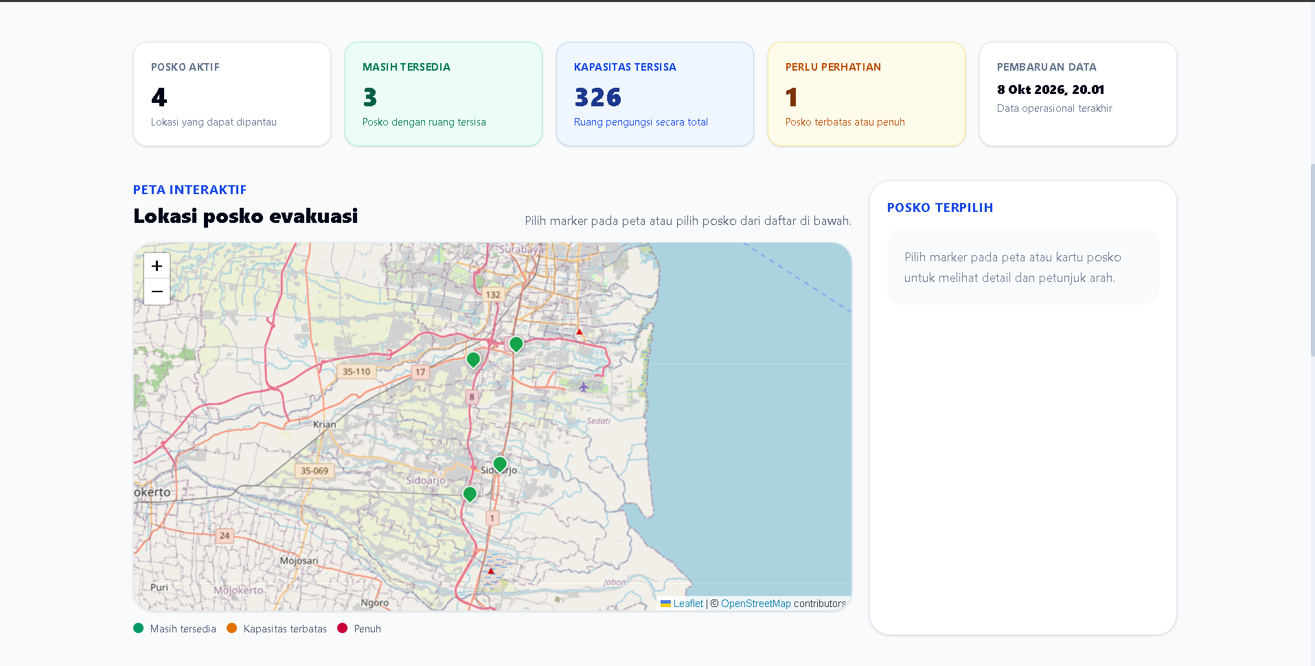Click 'Pilih marker pada peta atau kartu posko' hint
This screenshot has width=1315, height=666.
(1012, 257)
